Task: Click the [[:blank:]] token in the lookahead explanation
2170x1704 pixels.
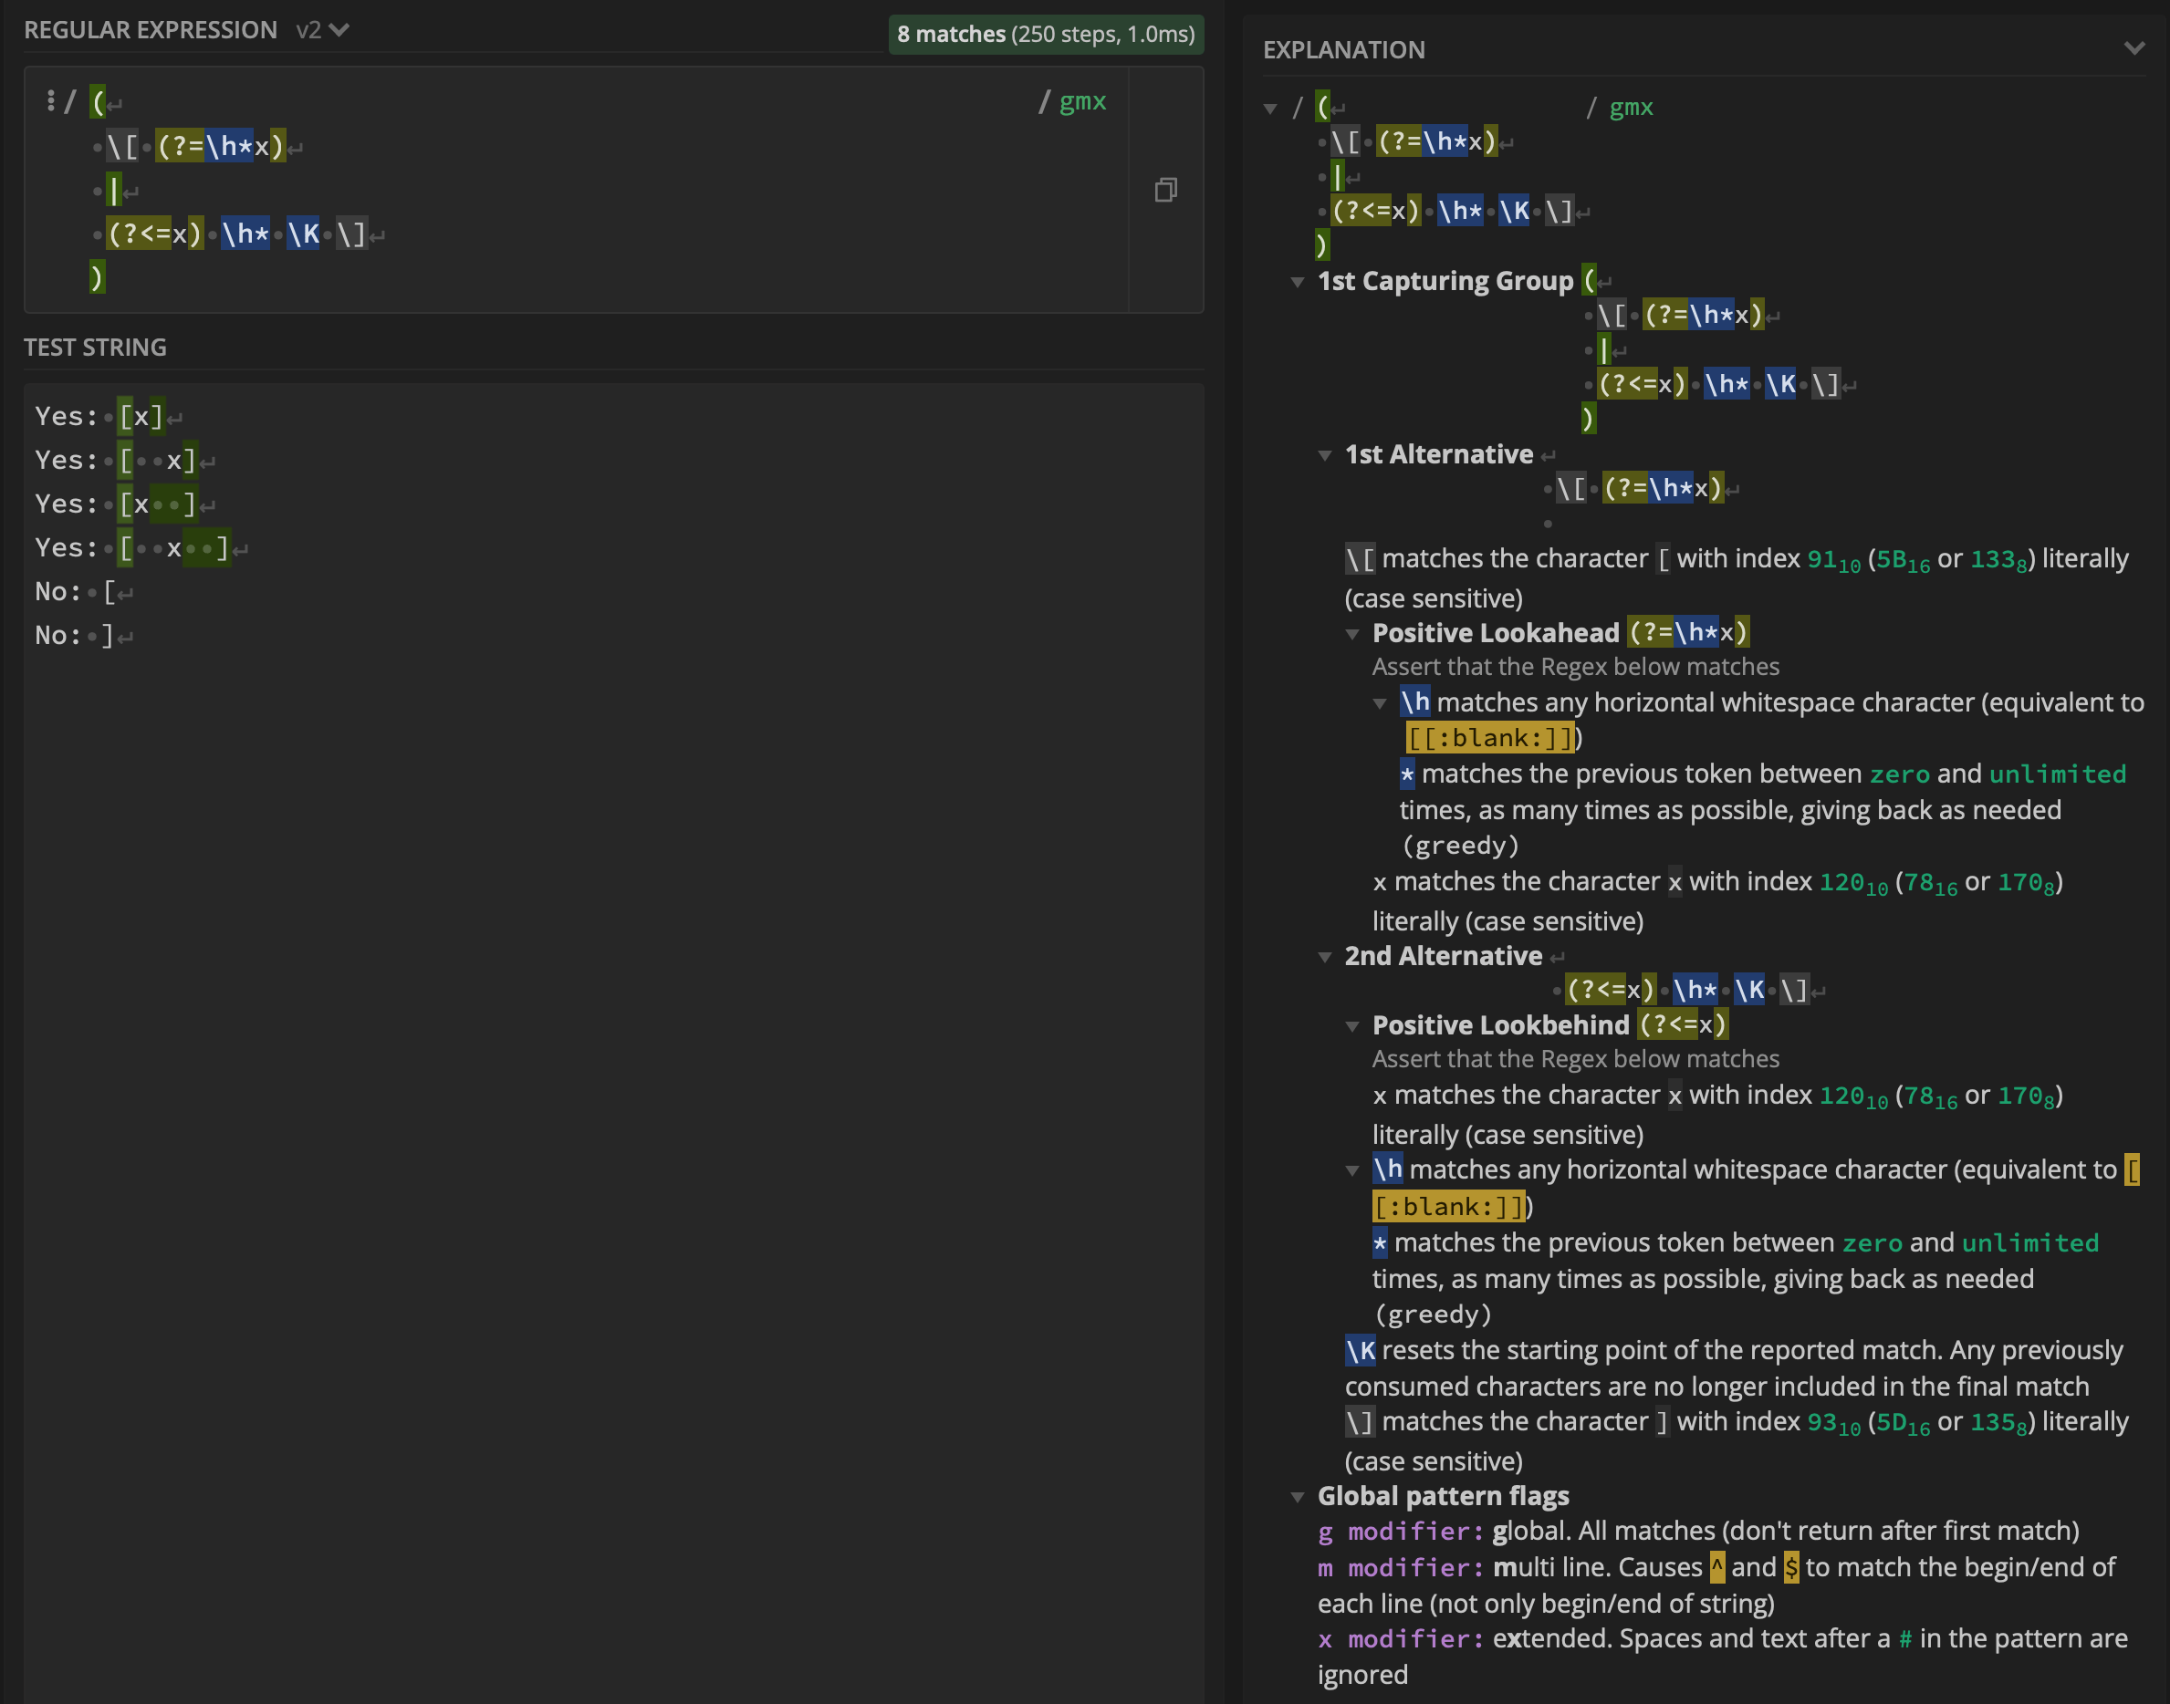Action: pyautogui.click(x=1490, y=738)
